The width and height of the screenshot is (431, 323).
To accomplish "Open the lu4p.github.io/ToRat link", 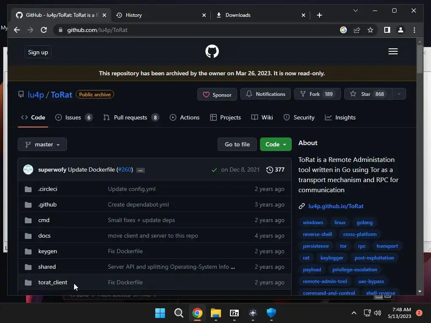I will 335,206.
